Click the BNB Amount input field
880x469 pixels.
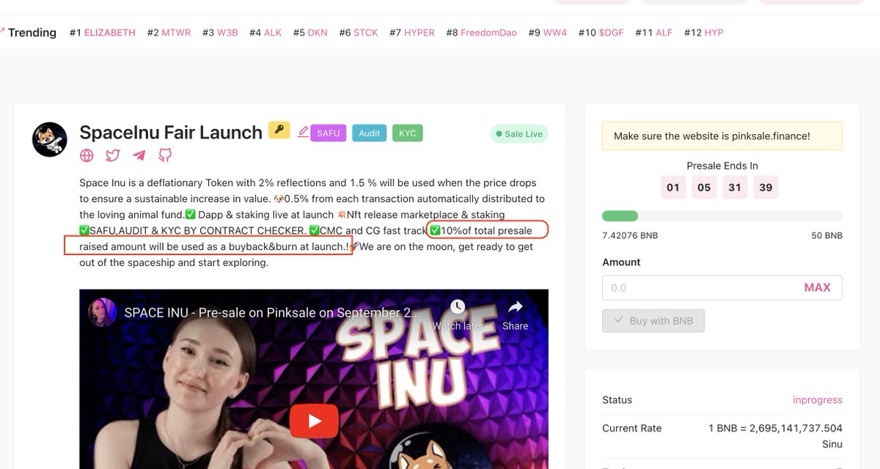[x=722, y=288]
